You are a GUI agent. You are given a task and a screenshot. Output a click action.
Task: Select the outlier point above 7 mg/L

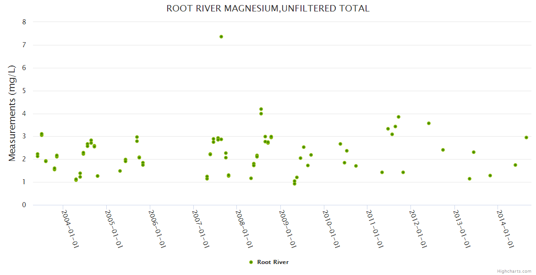221,37
